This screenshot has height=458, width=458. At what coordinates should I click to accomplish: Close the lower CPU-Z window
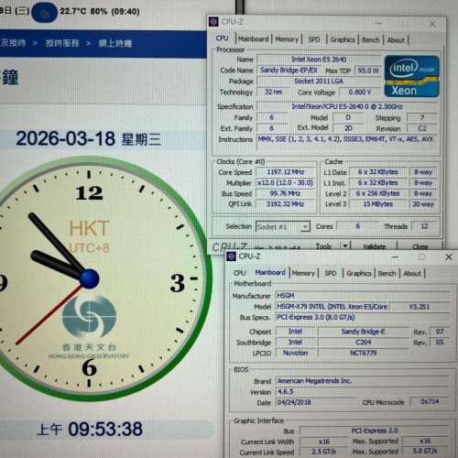coord(449,257)
